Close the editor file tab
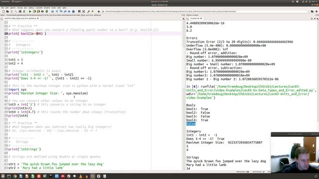The image size is (319, 179). (x=38, y=18)
